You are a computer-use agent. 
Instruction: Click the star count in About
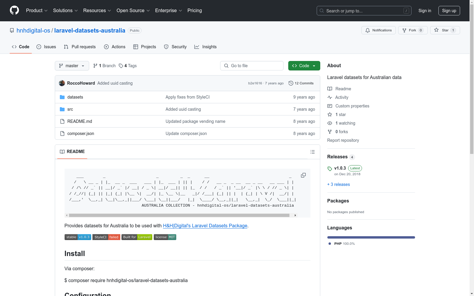pyautogui.click(x=340, y=115)
